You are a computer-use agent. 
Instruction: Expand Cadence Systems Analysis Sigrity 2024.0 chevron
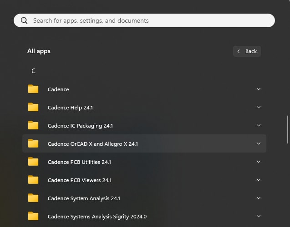click(x=259, y=216)
